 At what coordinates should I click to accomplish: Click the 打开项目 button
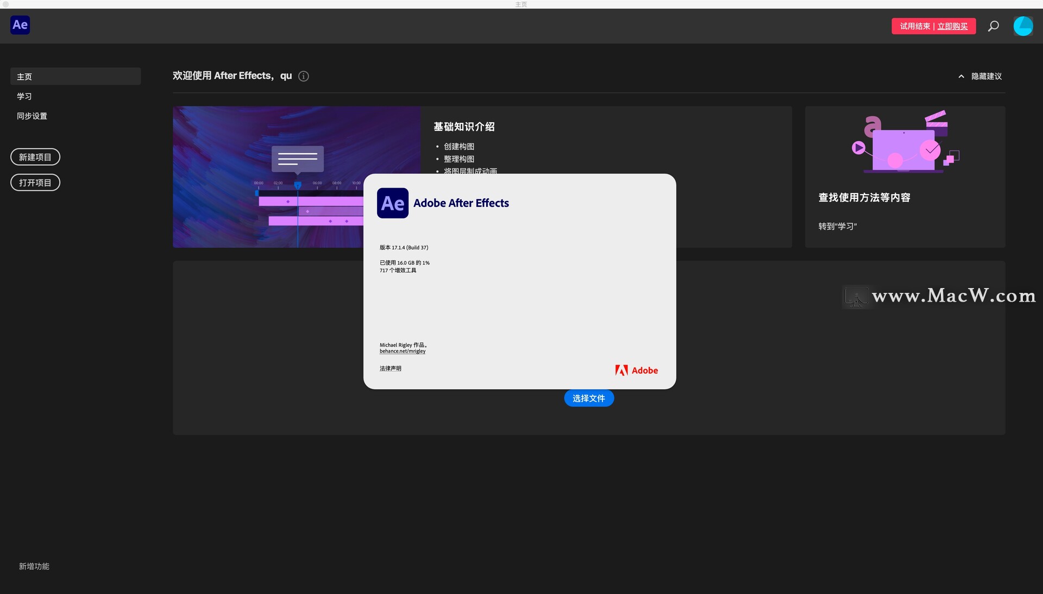click(x=35, y=182)
